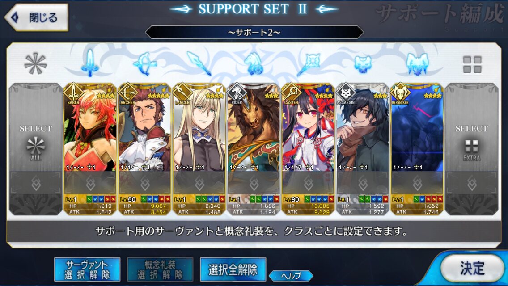Click the サーヴァント選択解除 button
Viewport: 508px width, 286px height.
(x=87, y=269)
